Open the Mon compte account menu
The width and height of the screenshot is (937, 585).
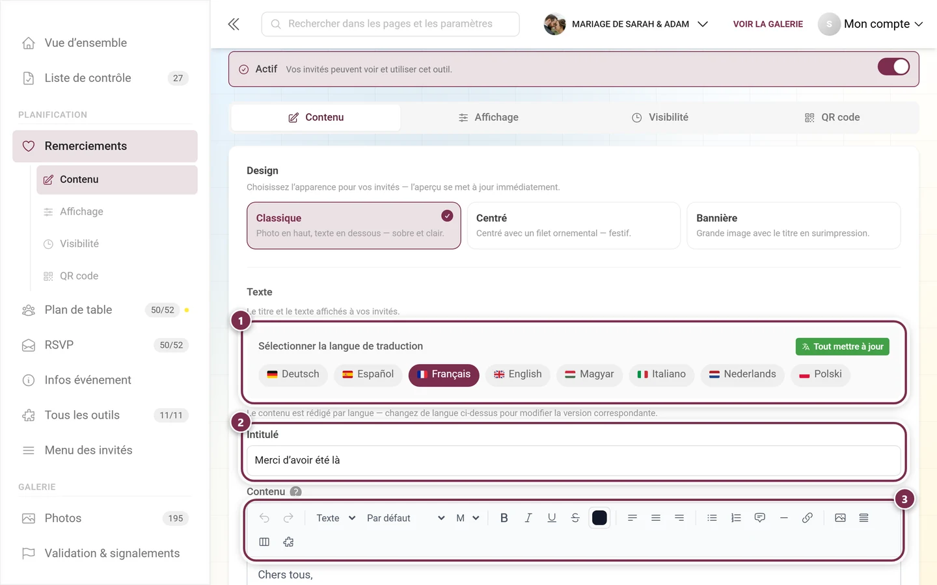871,24
